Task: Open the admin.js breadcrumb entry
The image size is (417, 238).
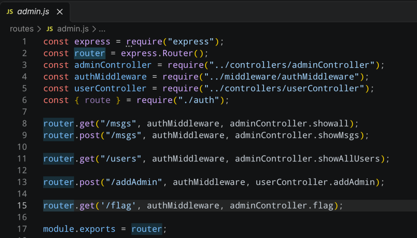Action: point(73,29)
